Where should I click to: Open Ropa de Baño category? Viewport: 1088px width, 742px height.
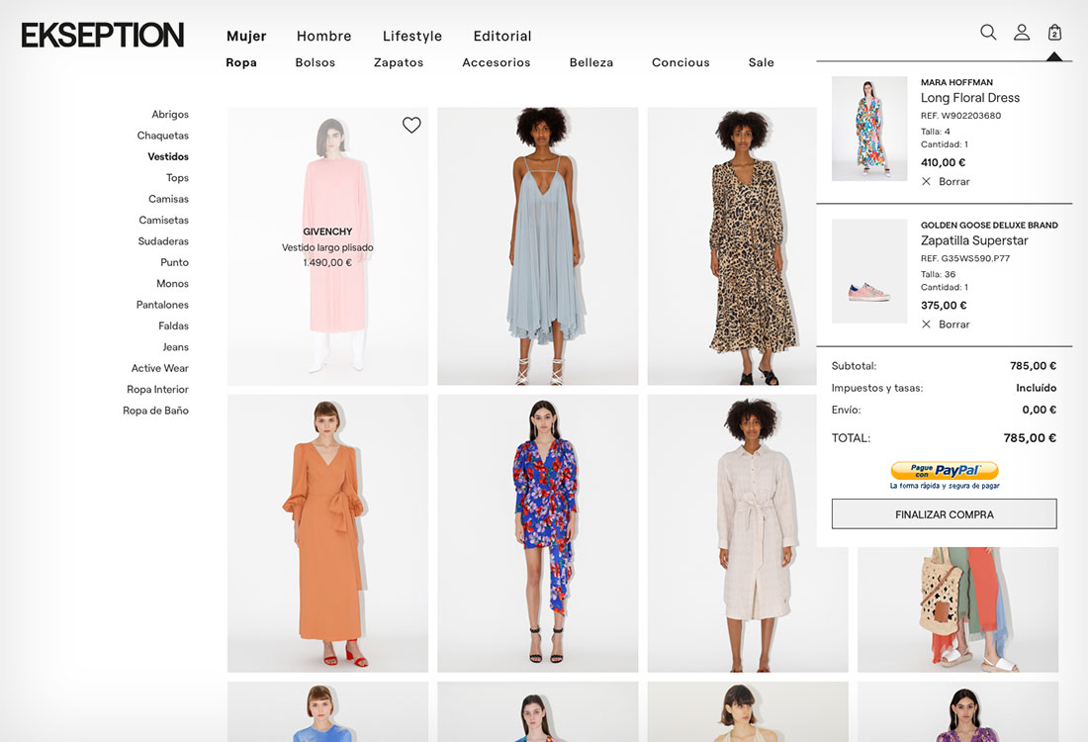[x=155, y=411]
